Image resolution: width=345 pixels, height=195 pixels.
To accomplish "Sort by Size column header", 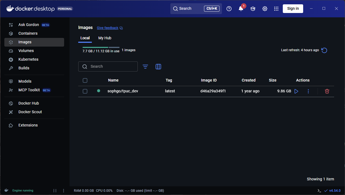I will point(273,80).
